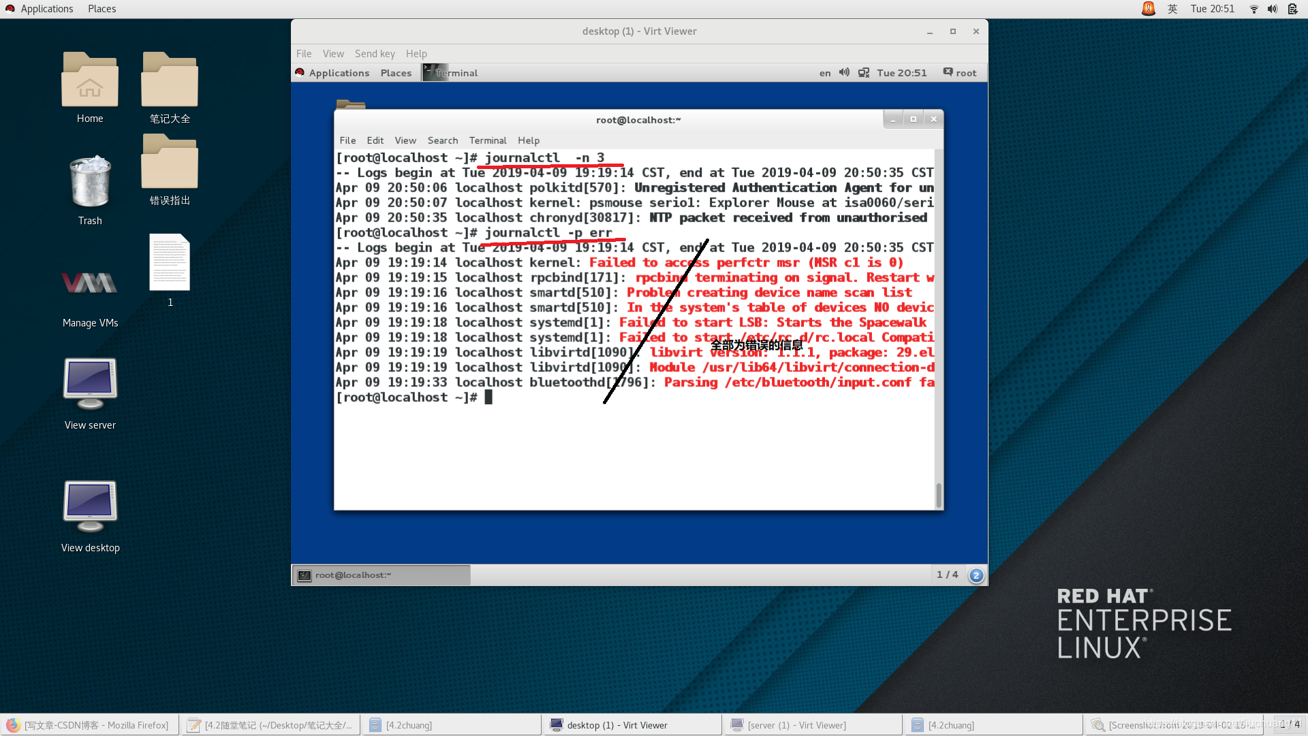Expand the View menu in Virt Viewer
1308x736 pixels.
tap(332, 53)
